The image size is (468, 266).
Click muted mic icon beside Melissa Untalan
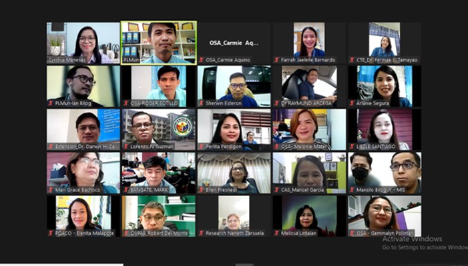[x=277, y=233]
